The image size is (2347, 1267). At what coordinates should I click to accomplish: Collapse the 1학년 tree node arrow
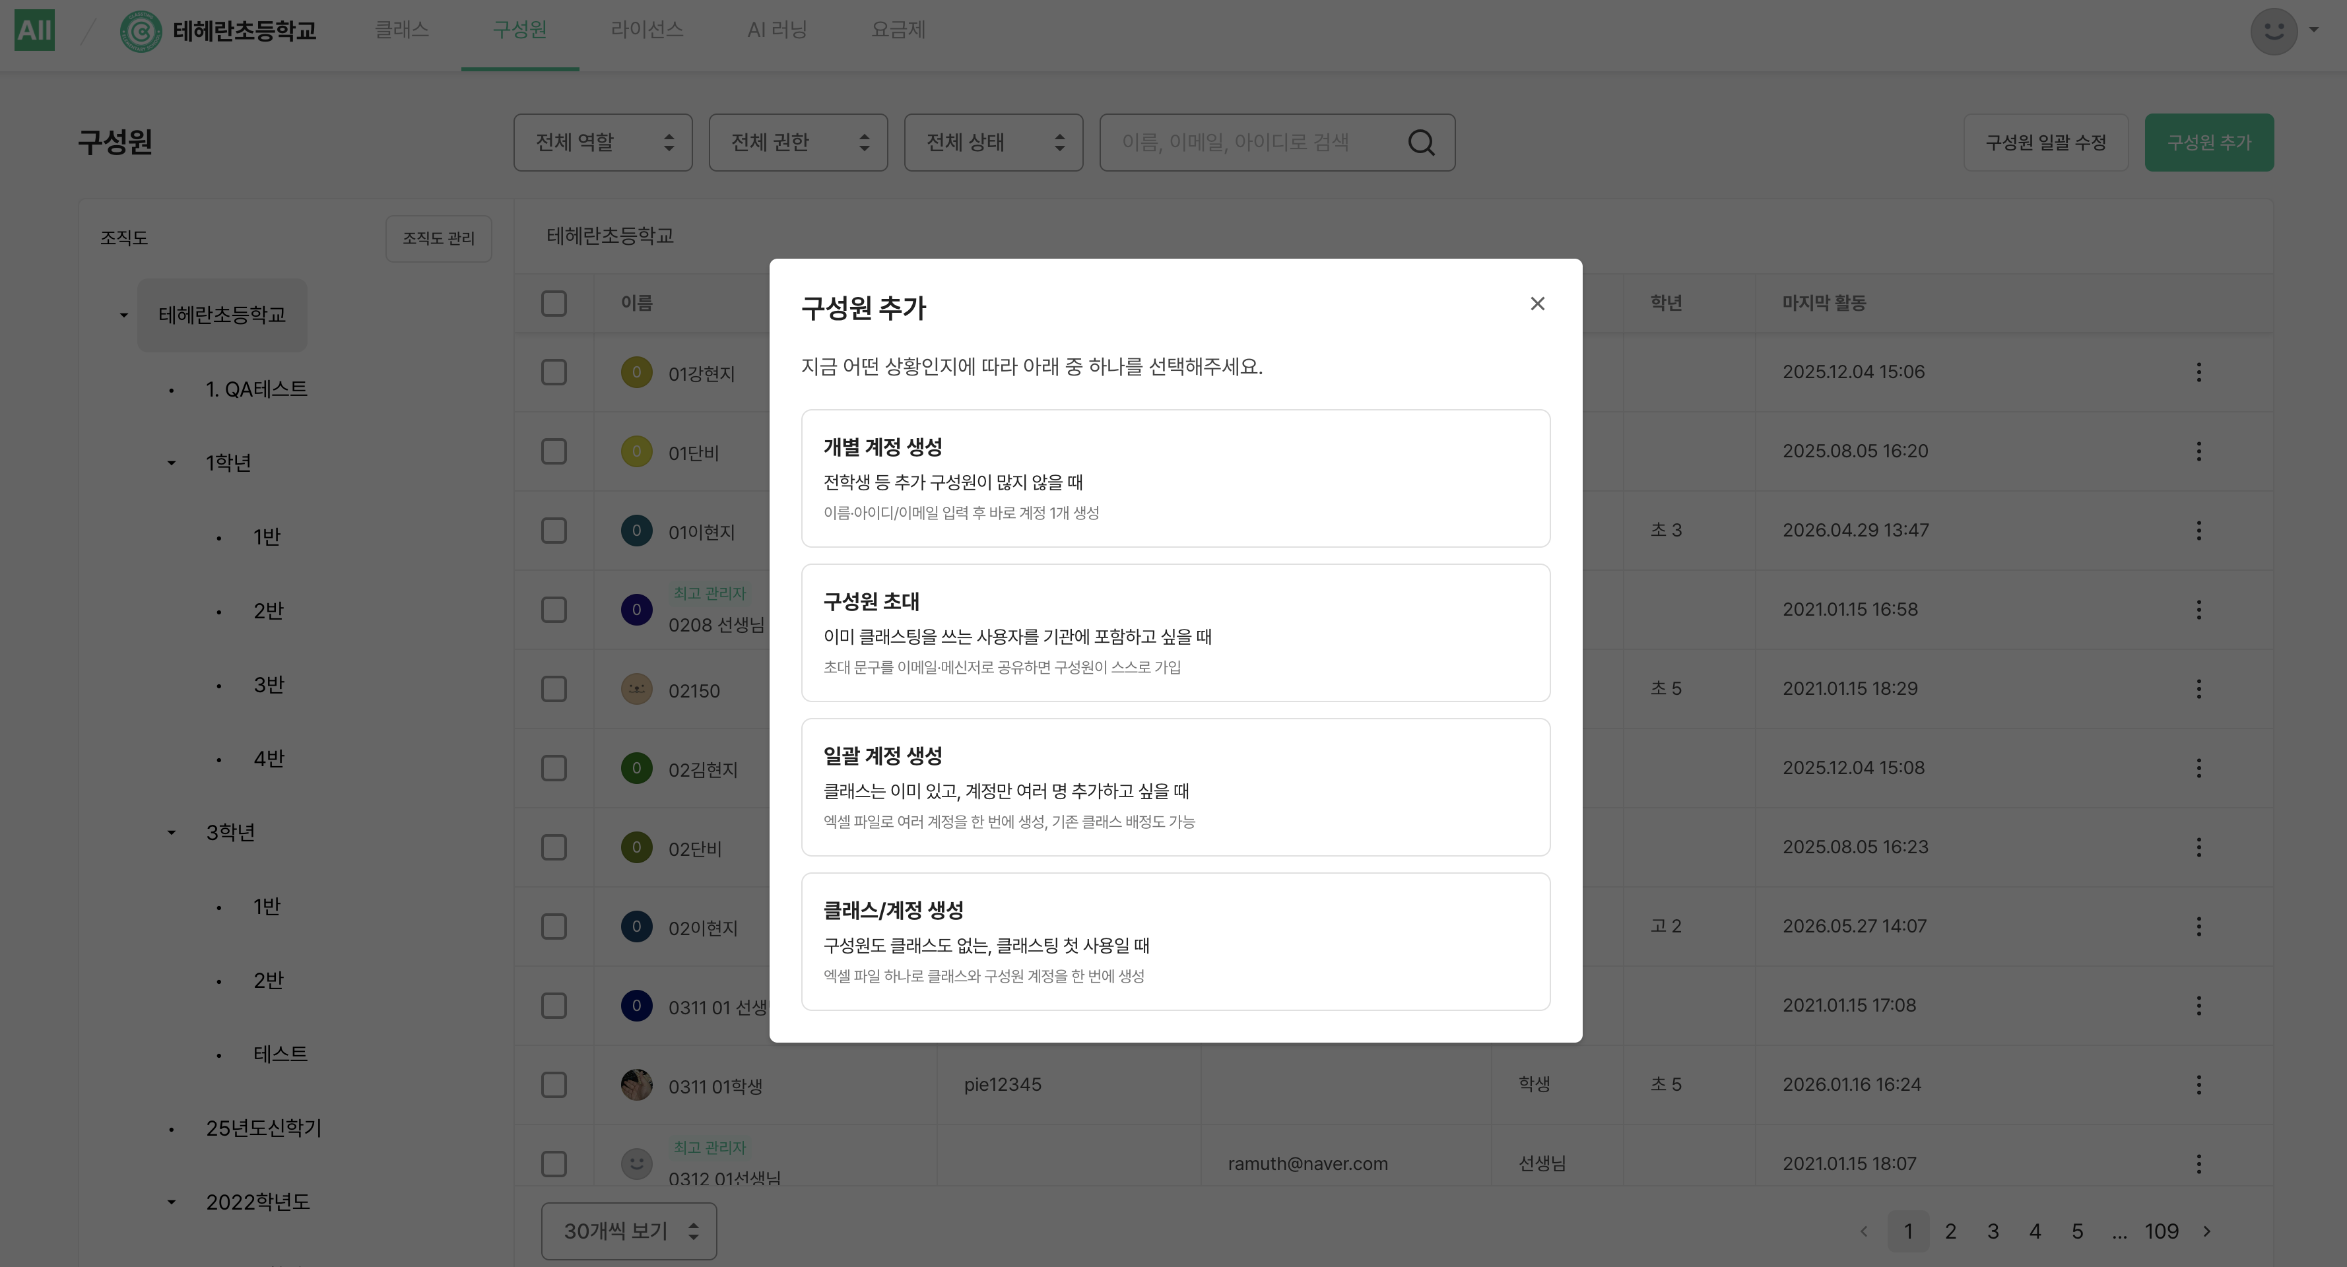(172, 463)
